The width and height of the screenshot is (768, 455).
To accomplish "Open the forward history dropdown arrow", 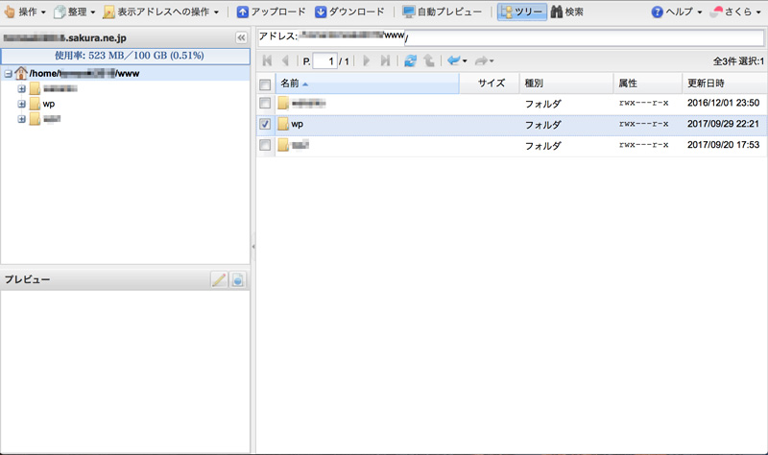I will (x=492, y=61).
